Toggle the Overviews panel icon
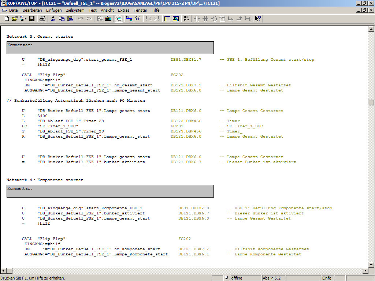The height and width of the screenshot is (281, 375). point(167,19)
